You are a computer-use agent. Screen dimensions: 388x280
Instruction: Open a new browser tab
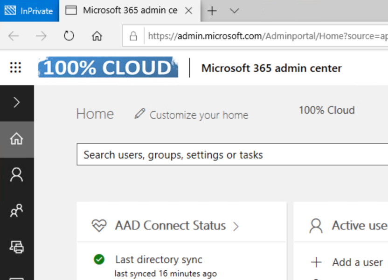212,11
